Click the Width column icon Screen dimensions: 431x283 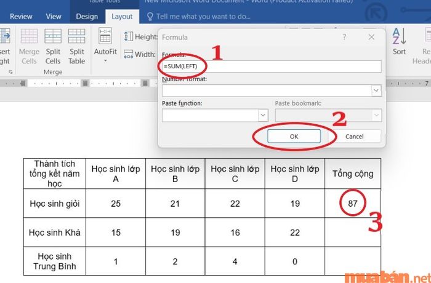click(x=128, y=54)
